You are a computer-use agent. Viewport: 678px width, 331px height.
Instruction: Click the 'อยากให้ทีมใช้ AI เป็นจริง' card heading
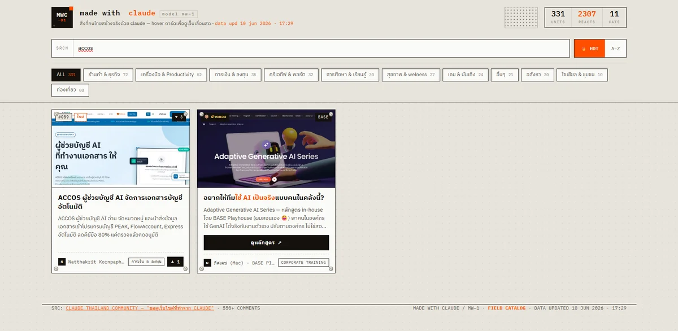[x=264, y=198]
